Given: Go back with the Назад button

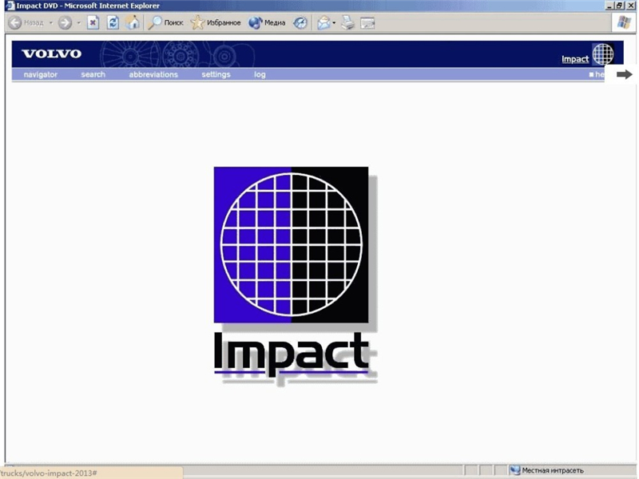Looking at the screenshot, I should 26,22.
